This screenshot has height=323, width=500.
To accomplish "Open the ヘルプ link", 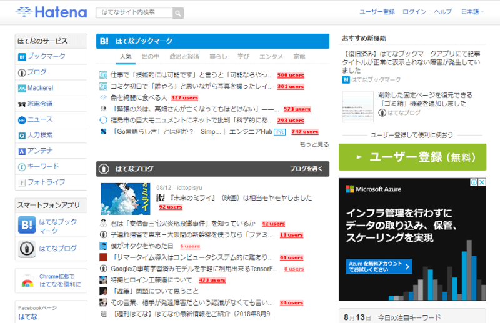I will [443, 12].
